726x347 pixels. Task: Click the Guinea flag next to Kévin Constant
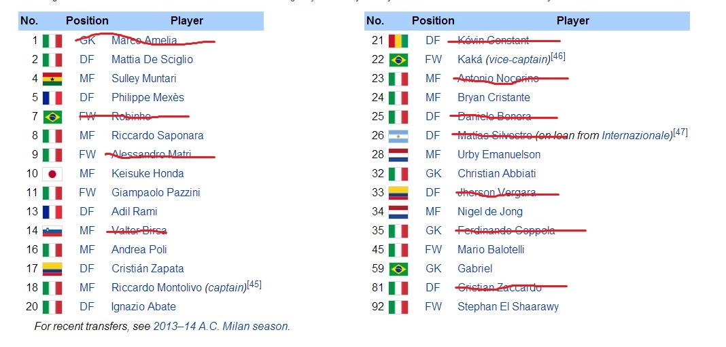click(x=398, y=41)
